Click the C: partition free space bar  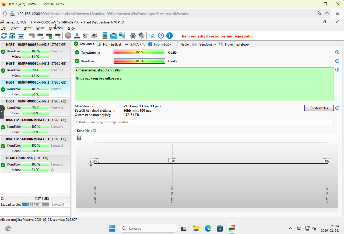click(36, 205)
